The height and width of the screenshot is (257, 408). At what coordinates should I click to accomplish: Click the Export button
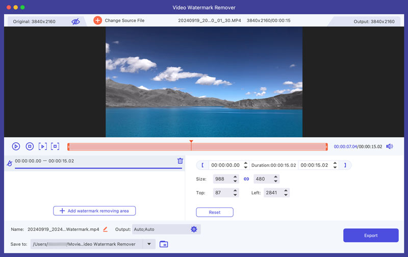pyautogui.click(x=371, y=235)
